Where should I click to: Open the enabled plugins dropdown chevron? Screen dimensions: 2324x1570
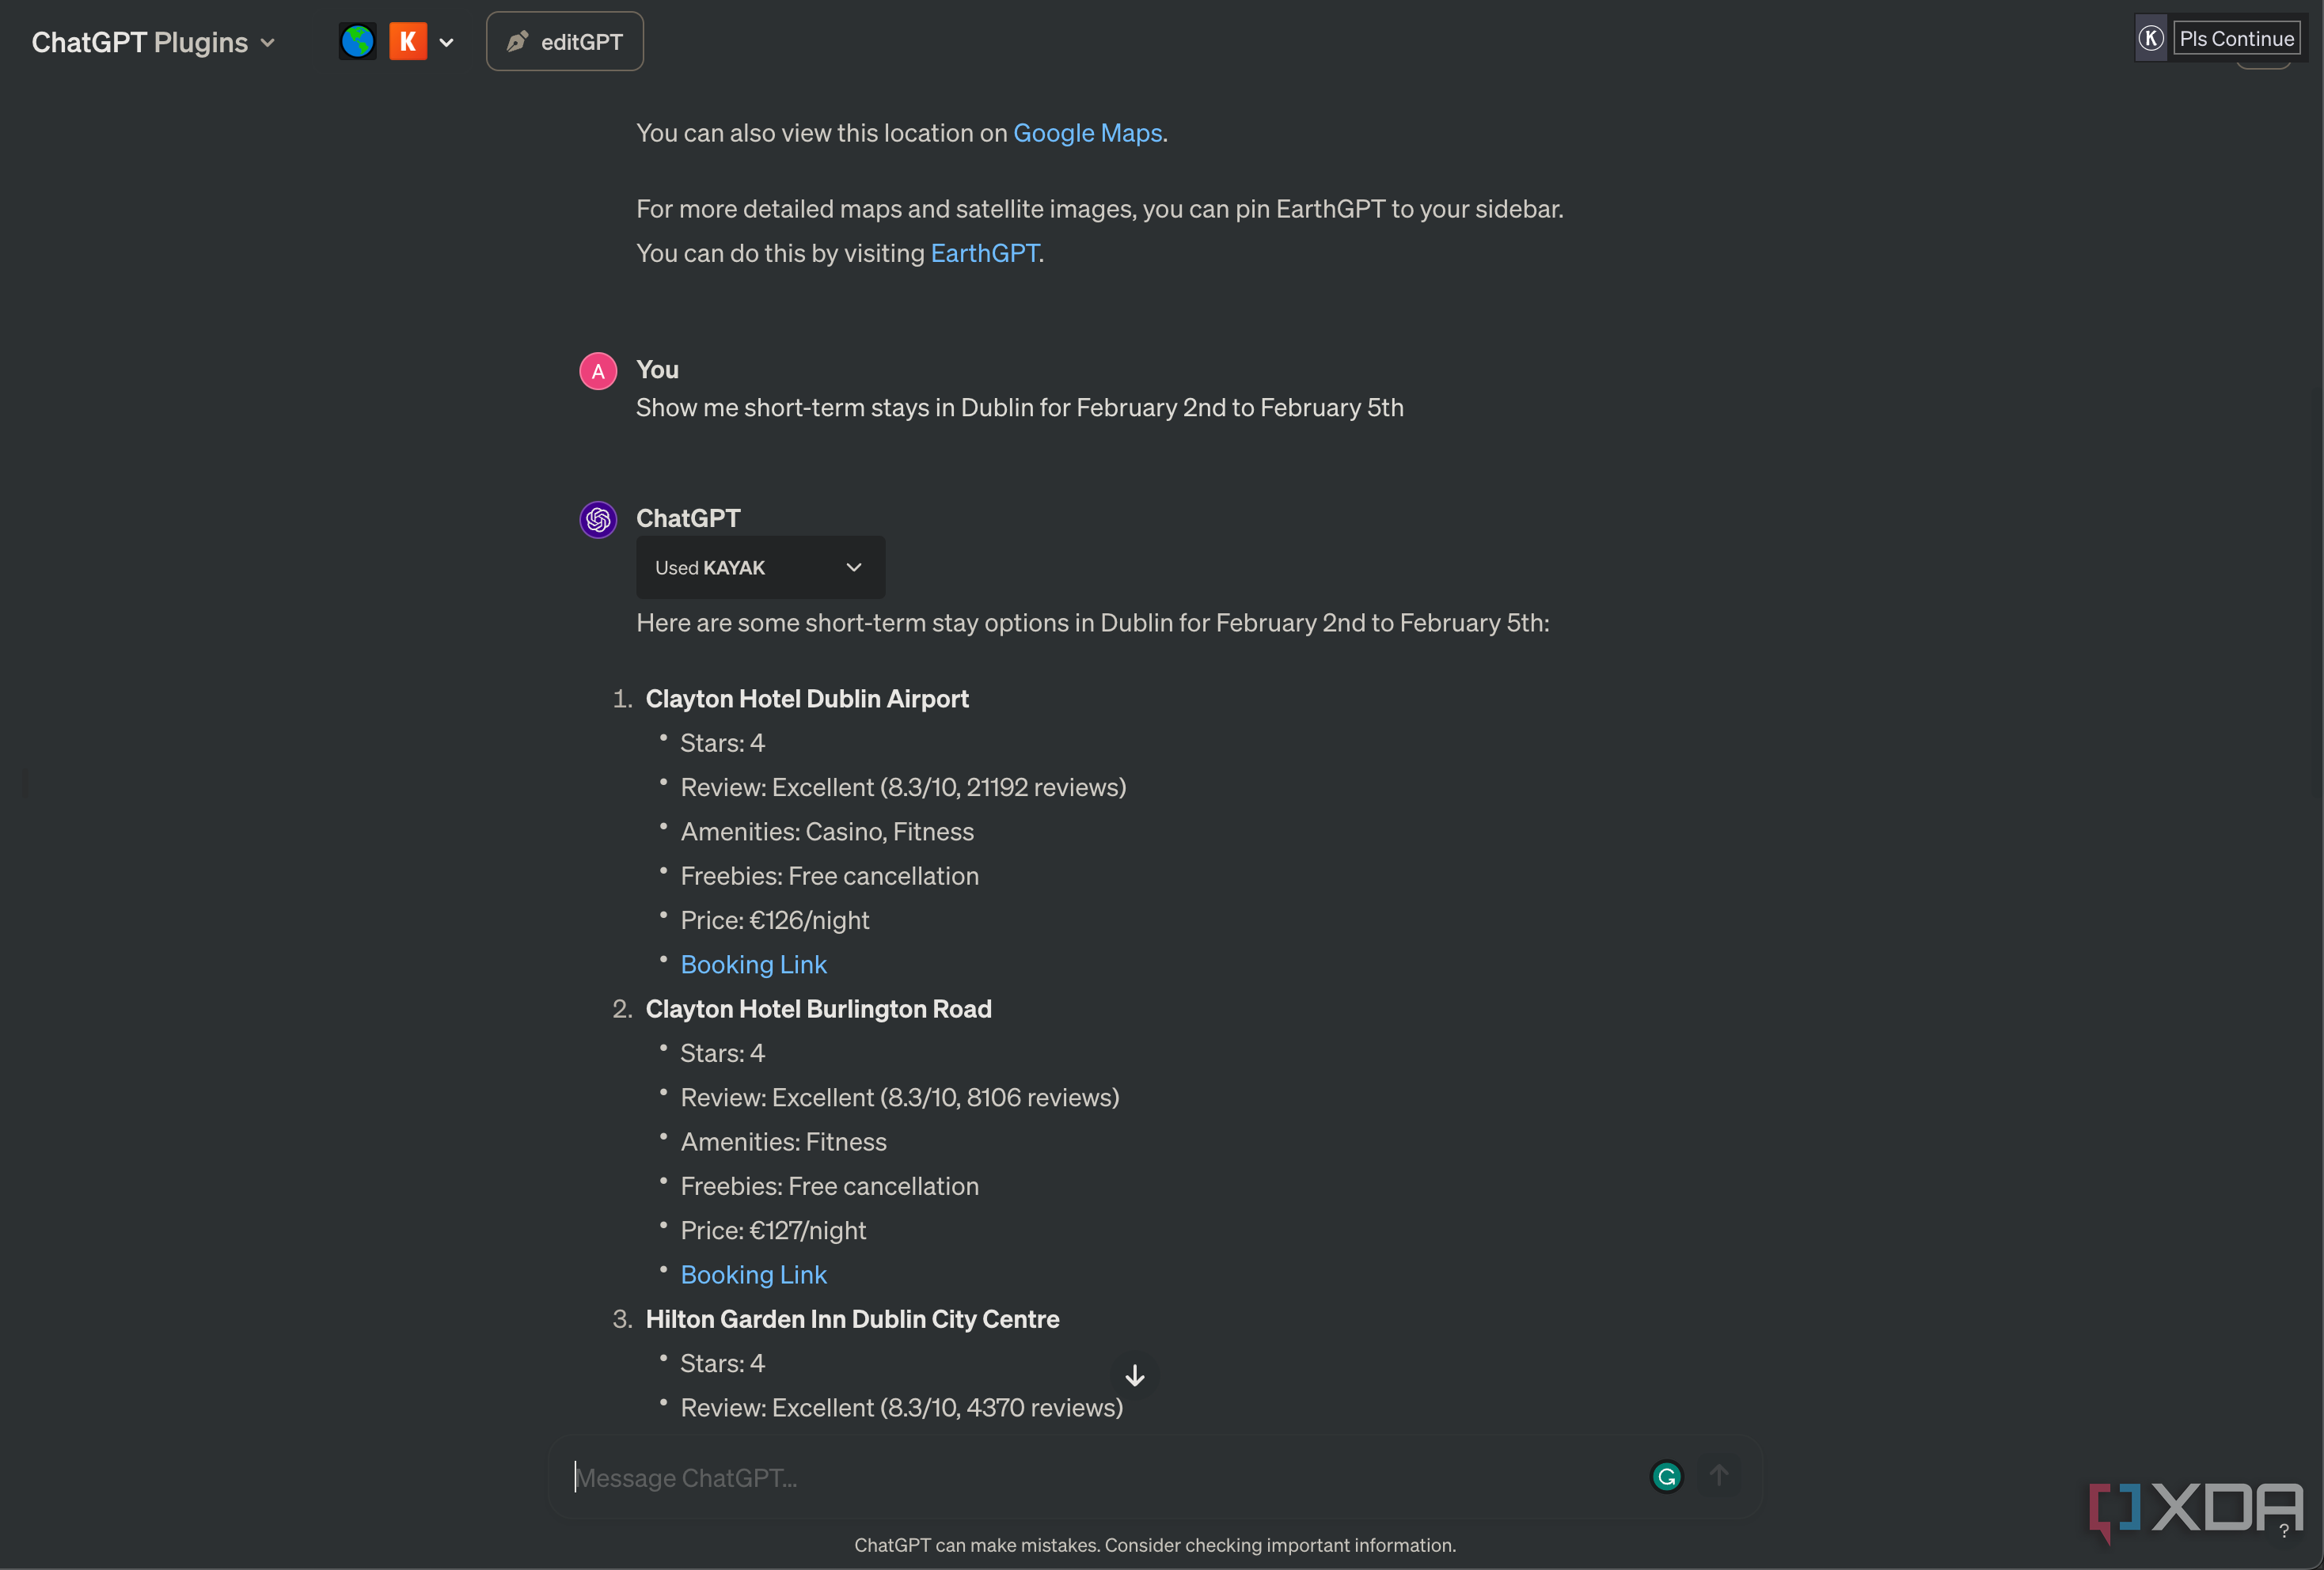coord(446,42)
